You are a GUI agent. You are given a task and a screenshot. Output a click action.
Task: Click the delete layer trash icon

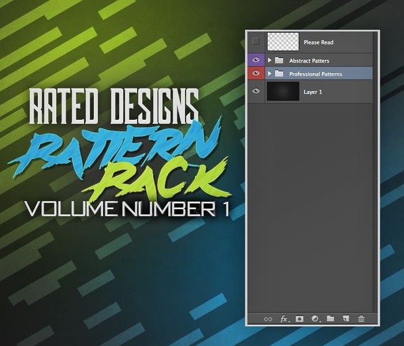[x=361, y=319]
